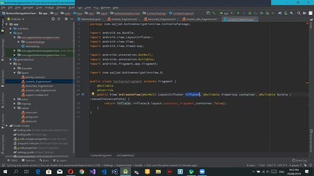314x176 pixels.
Task: Select support_toolbar.xml in project tree
Action: point(37,95)
